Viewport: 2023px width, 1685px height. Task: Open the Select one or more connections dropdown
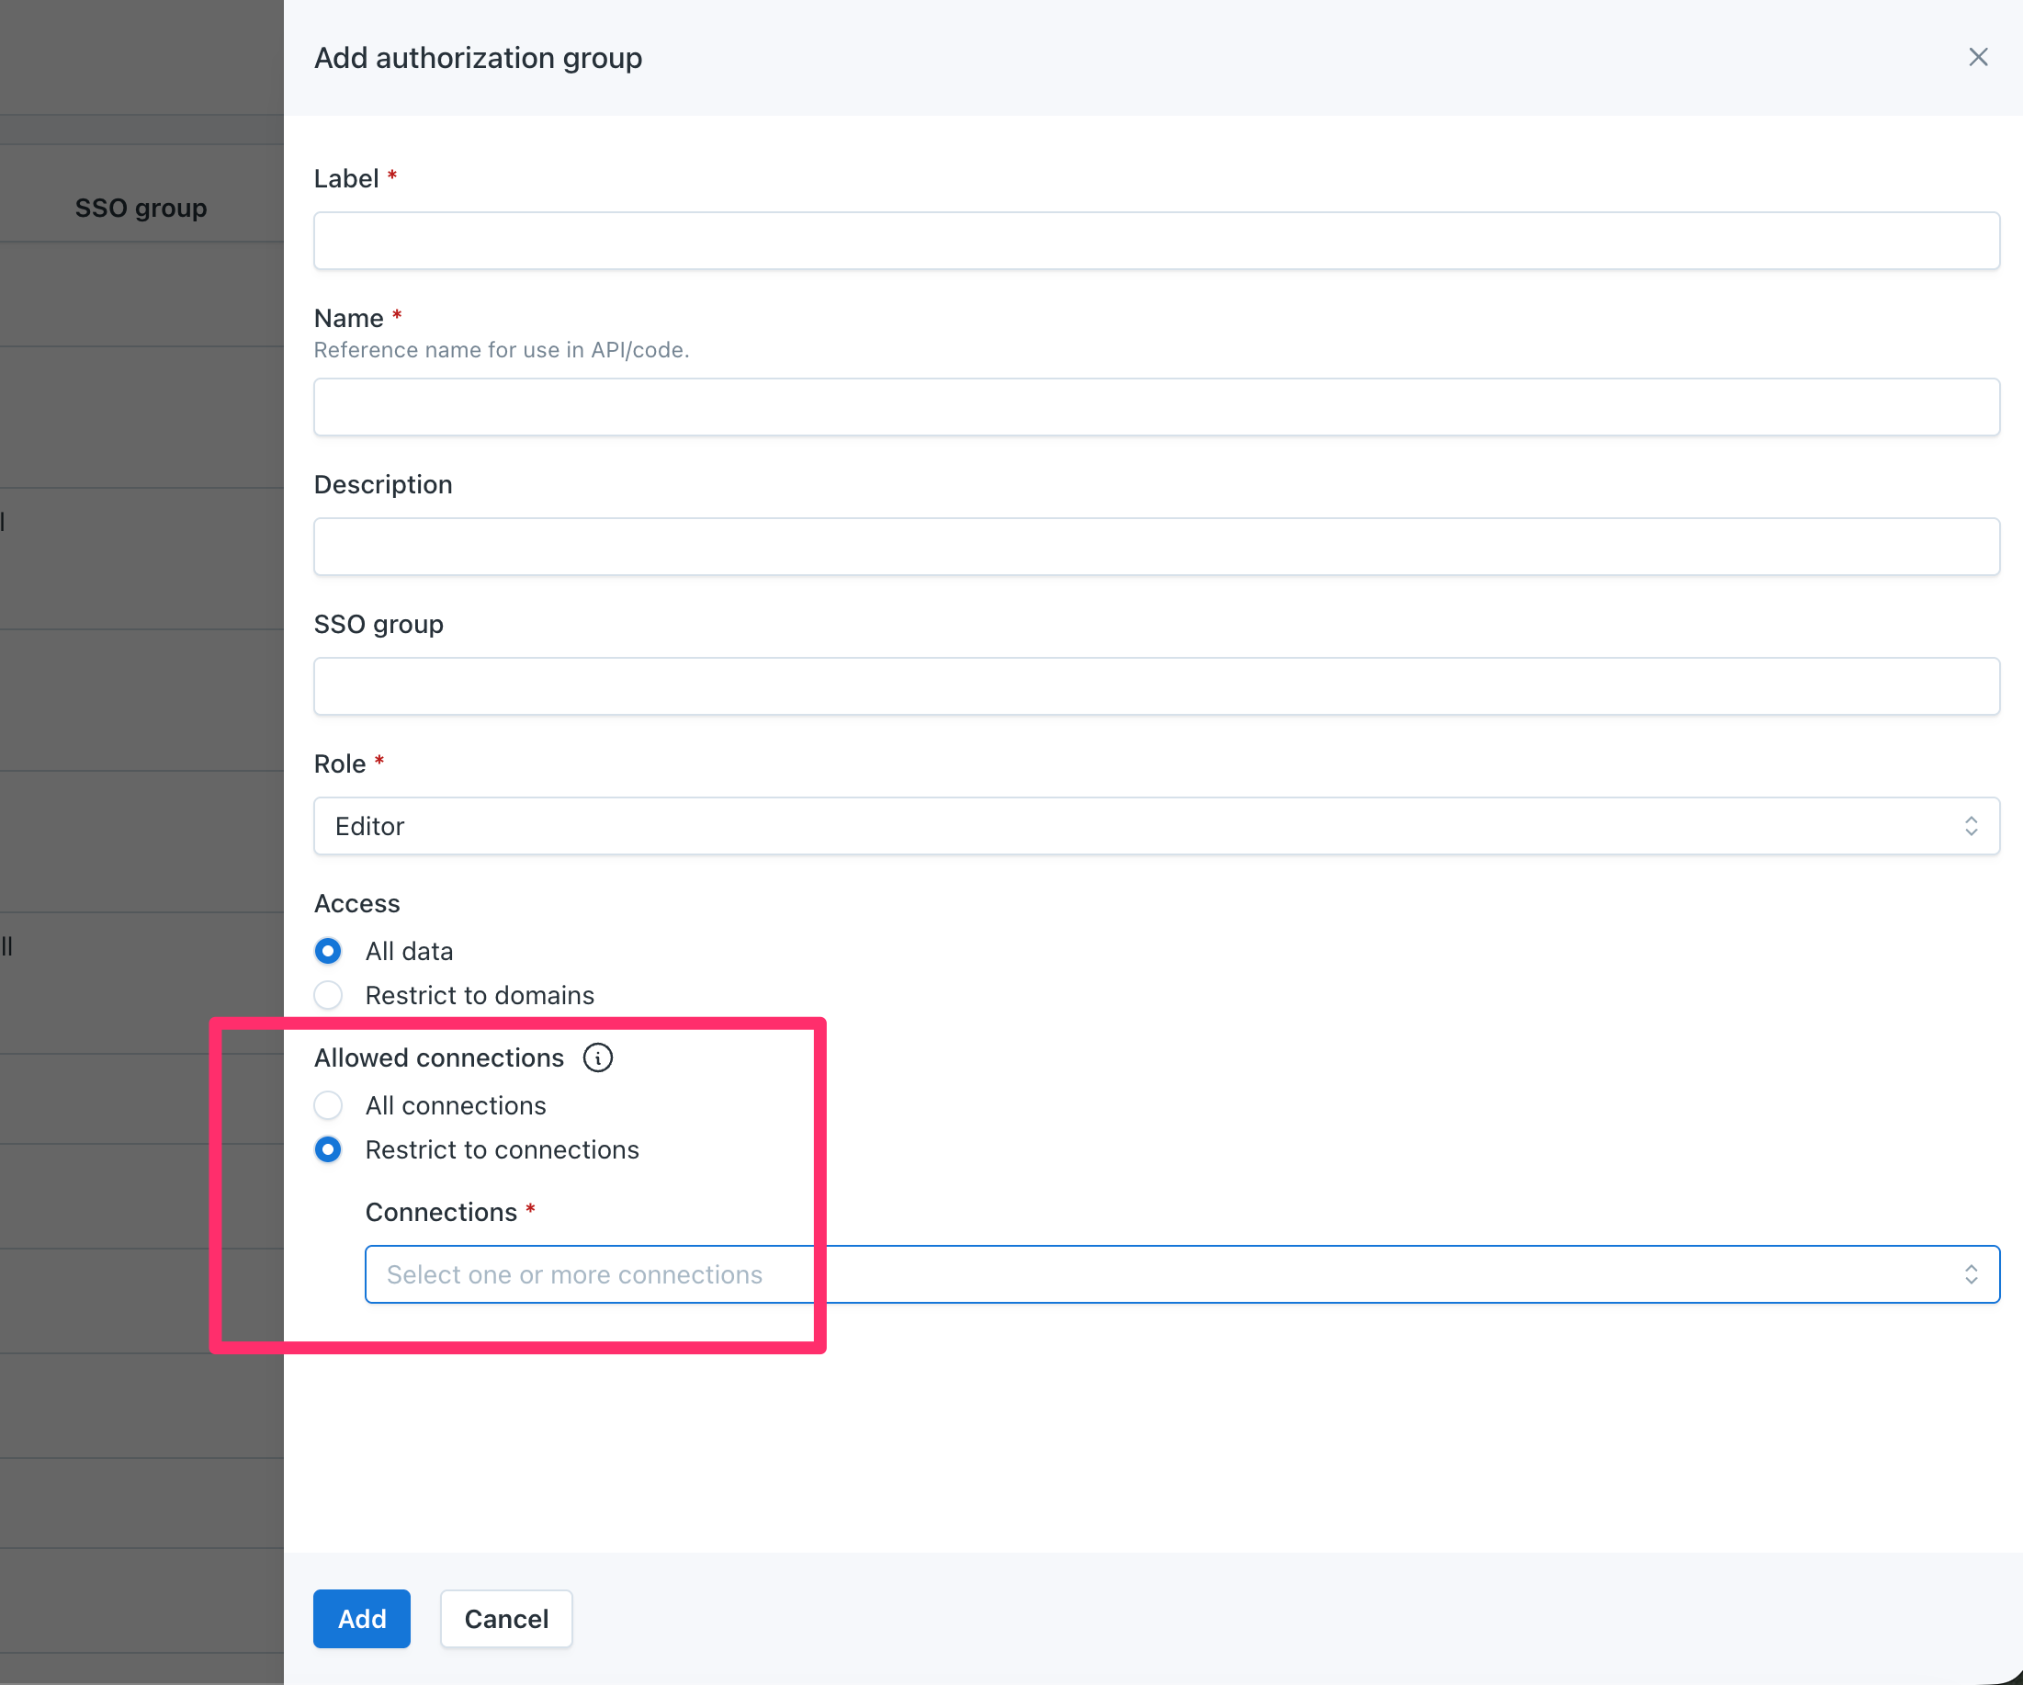(x=1156, y=1273)
